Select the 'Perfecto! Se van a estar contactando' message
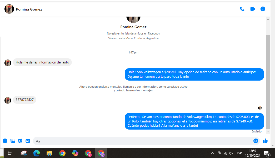This screenshot has width=275, height=158. (x=194, y=121)
